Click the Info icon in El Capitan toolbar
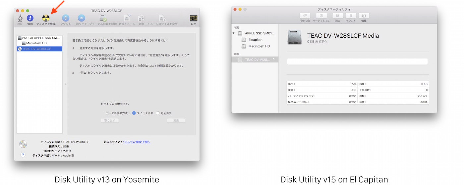 point(364,16)
